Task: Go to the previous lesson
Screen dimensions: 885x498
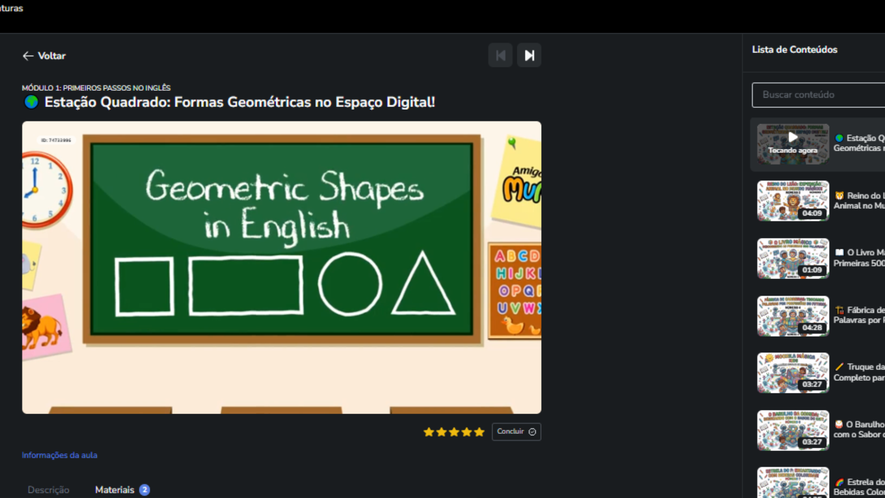Action: pyautogui.click(x=501, y=55)
